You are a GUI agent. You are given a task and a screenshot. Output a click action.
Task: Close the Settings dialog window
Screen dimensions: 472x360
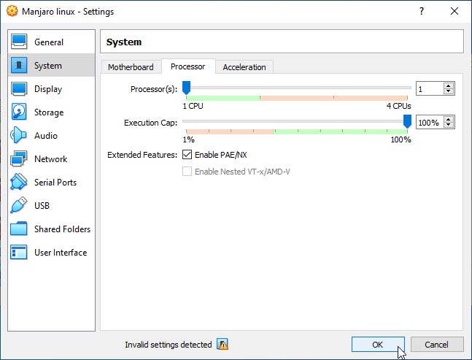454,11
